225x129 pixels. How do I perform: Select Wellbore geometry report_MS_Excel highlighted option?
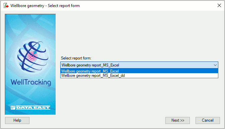tap(139, 71)
